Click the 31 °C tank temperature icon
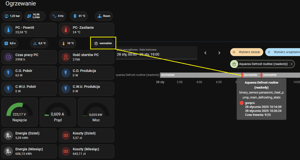Screen dimensions: 300x160 coord(75,16)
